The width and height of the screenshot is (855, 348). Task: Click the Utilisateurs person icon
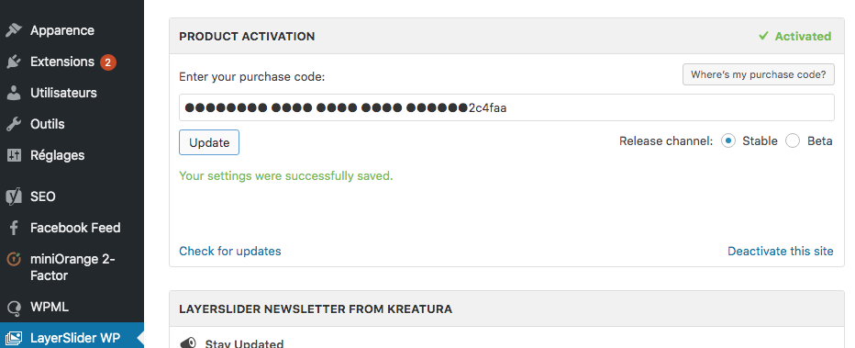14,93
